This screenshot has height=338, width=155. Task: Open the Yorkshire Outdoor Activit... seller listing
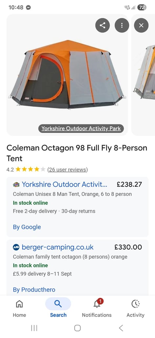pos(64,185)
